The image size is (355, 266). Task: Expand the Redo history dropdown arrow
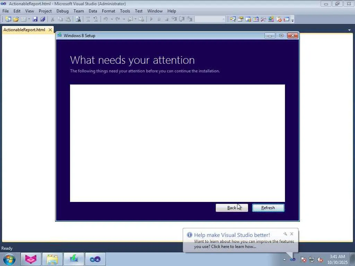point(124,19)
